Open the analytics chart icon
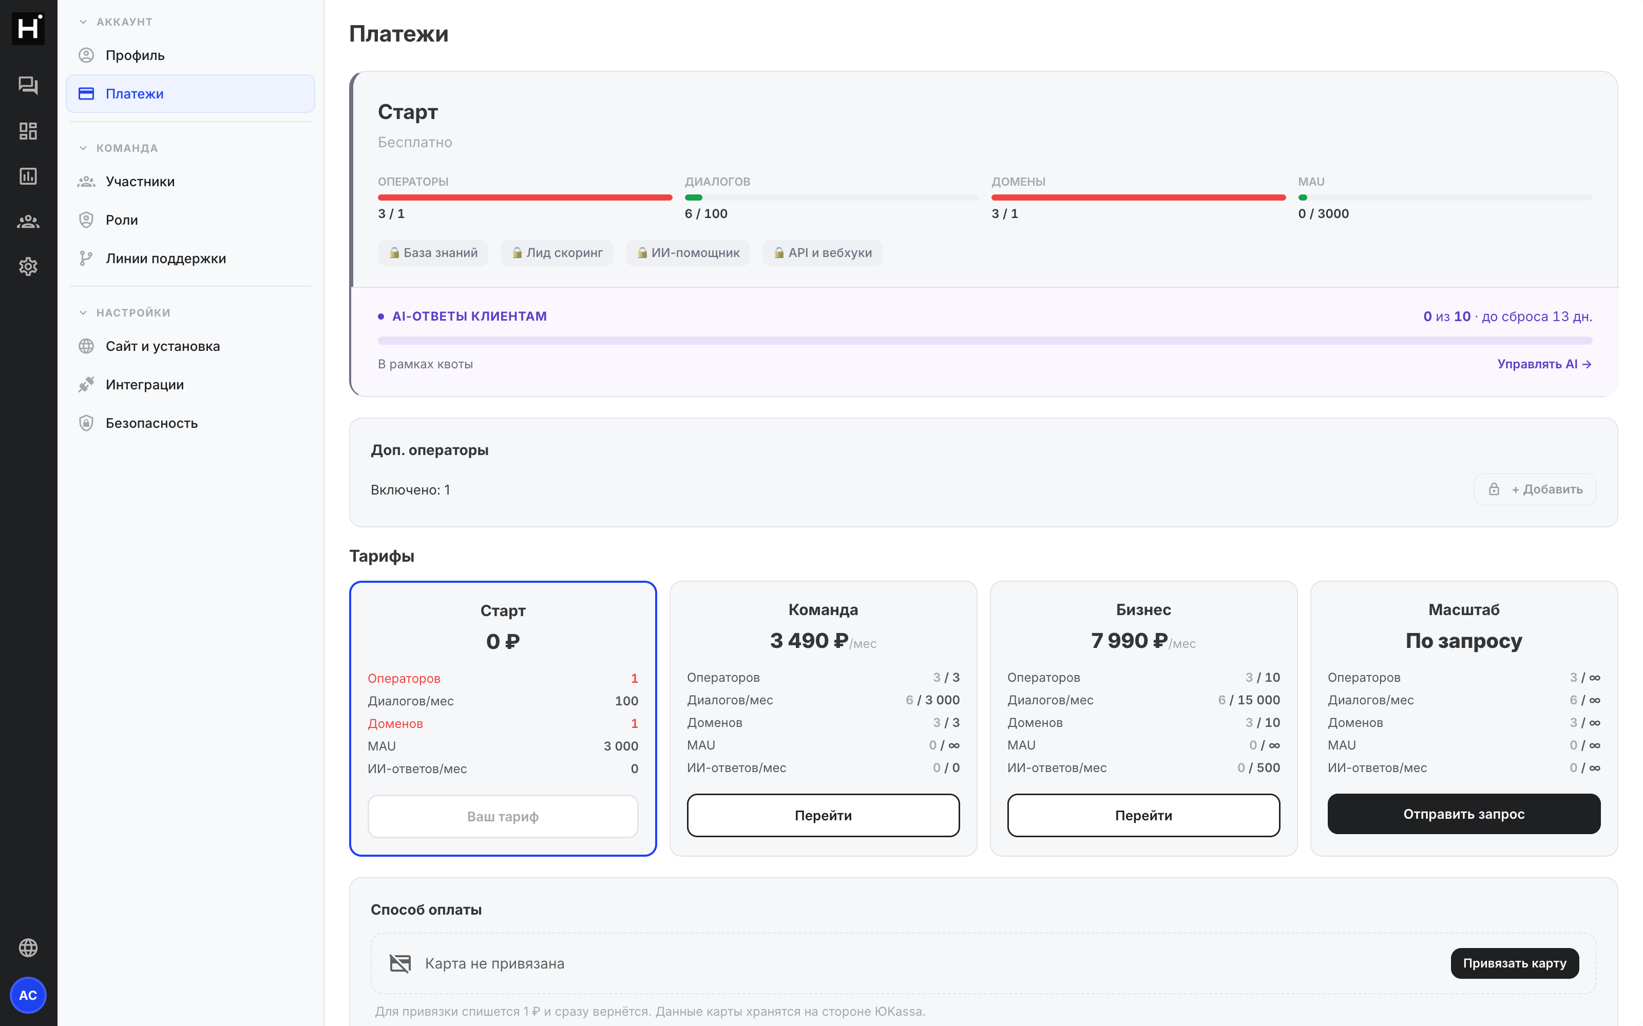This screenshot has width=1643, height=1026. pos(28,176)
